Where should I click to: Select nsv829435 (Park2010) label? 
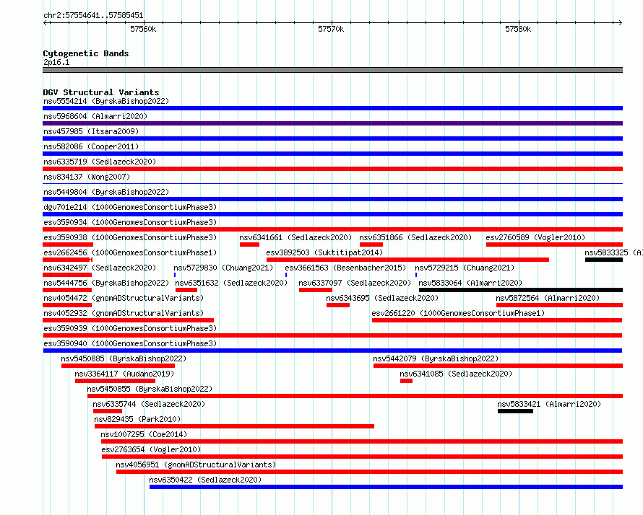click(137, 419)
